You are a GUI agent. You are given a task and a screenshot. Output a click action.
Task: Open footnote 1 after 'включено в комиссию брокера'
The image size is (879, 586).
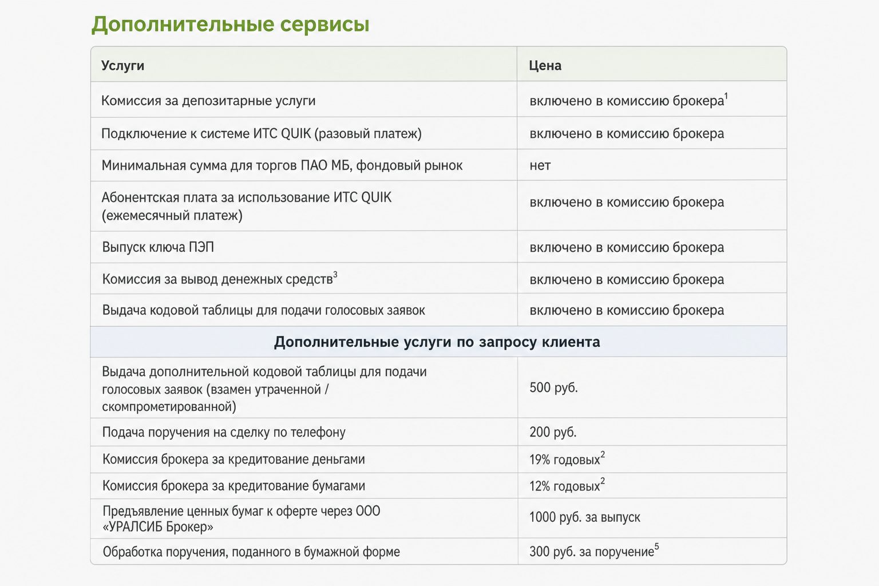726,96
